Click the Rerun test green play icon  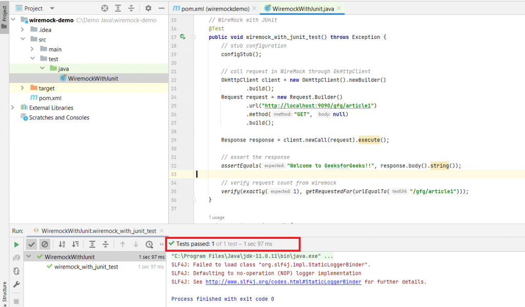(x=16, y=244)
